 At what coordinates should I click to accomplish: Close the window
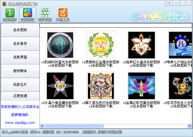pyautogui.click(x=186, y=3)
